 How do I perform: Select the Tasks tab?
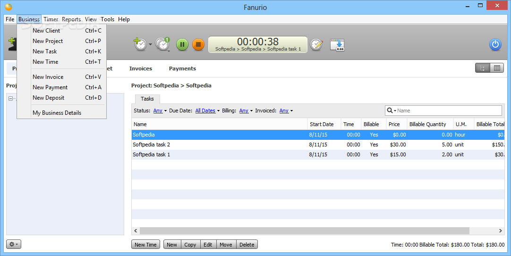click(x=147, y=99)
